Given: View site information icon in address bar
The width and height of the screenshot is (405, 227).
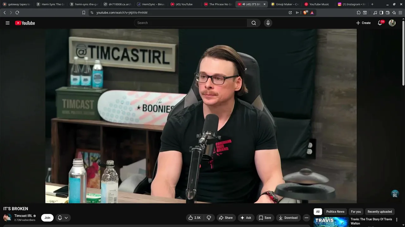Looking at the screenshot, I should point(92,13).
